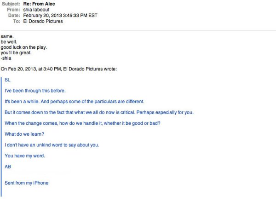Click the 'To:' header label
Screen dimensions: 276x214
[17, 21]
